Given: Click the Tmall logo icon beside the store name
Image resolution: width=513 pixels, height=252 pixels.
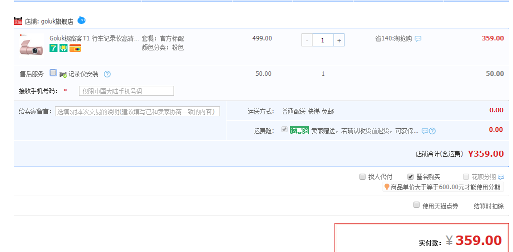Looking at the screenshot, I should (x=18, y=21).
